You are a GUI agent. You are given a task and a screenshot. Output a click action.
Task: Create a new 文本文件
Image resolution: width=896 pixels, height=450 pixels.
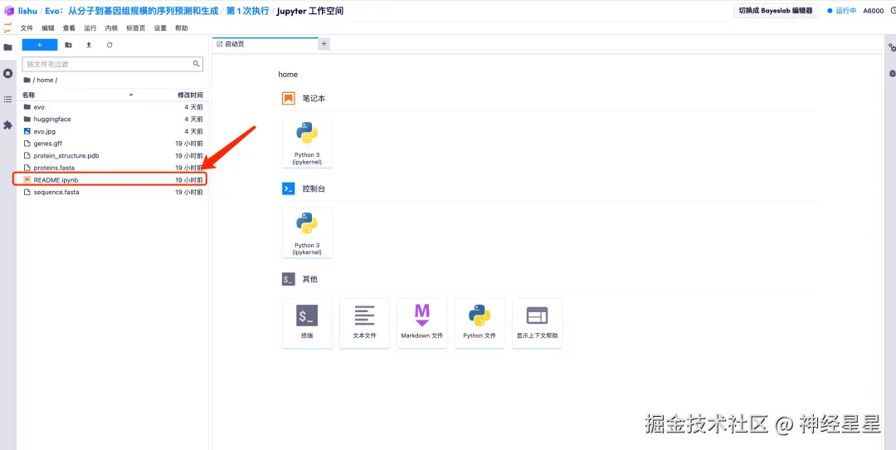coord(364,322)
